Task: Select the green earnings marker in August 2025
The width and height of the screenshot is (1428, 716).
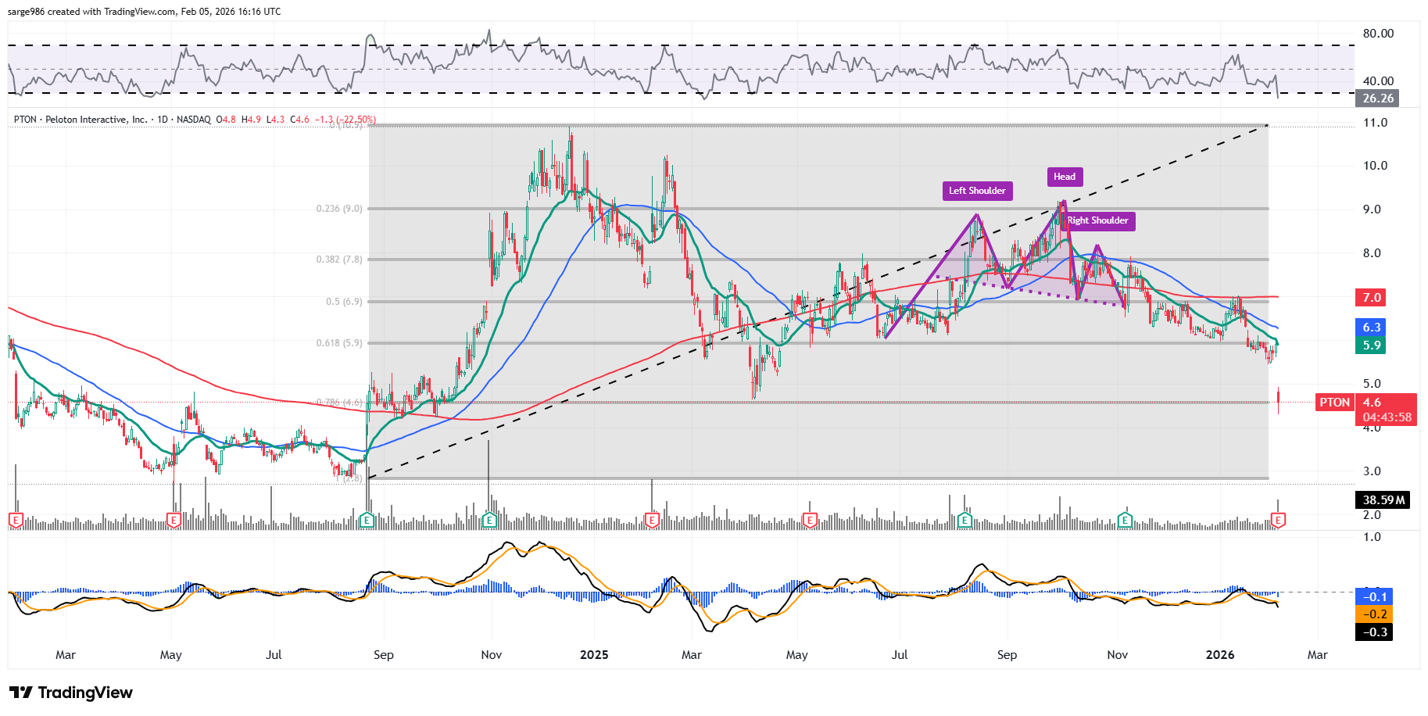Action: [965, 520]
